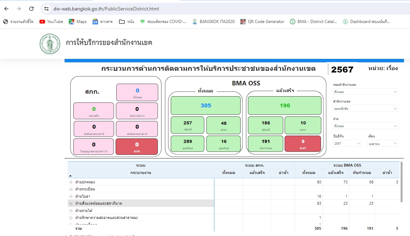Open the ข่าวสาร bookmark

click(x=103, y=22)
